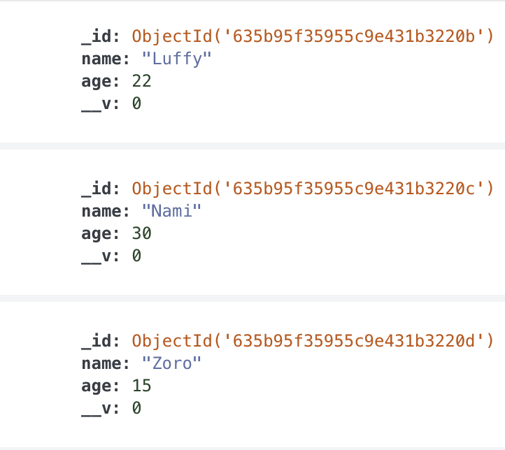
Task: Select the name value "Luffy"
Action: pos(176,59)
